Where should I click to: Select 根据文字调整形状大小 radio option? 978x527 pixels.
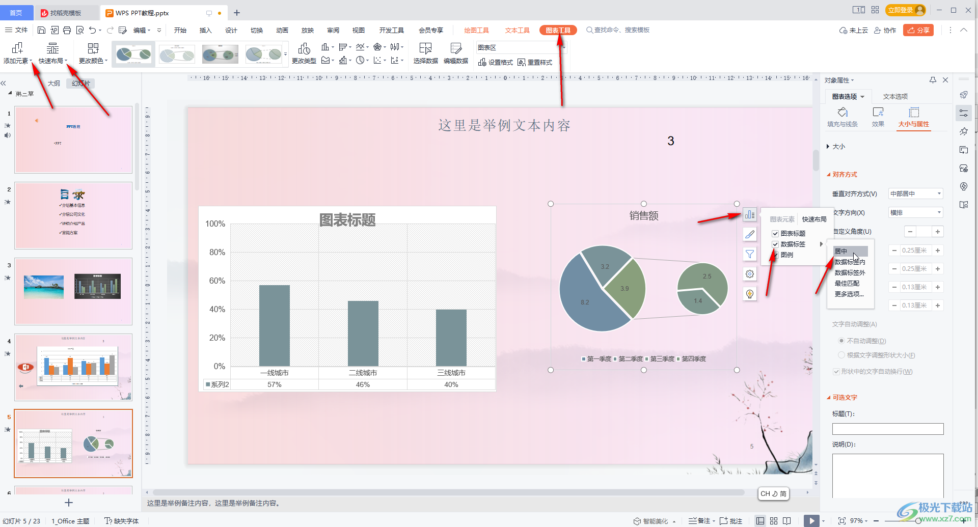841,355
